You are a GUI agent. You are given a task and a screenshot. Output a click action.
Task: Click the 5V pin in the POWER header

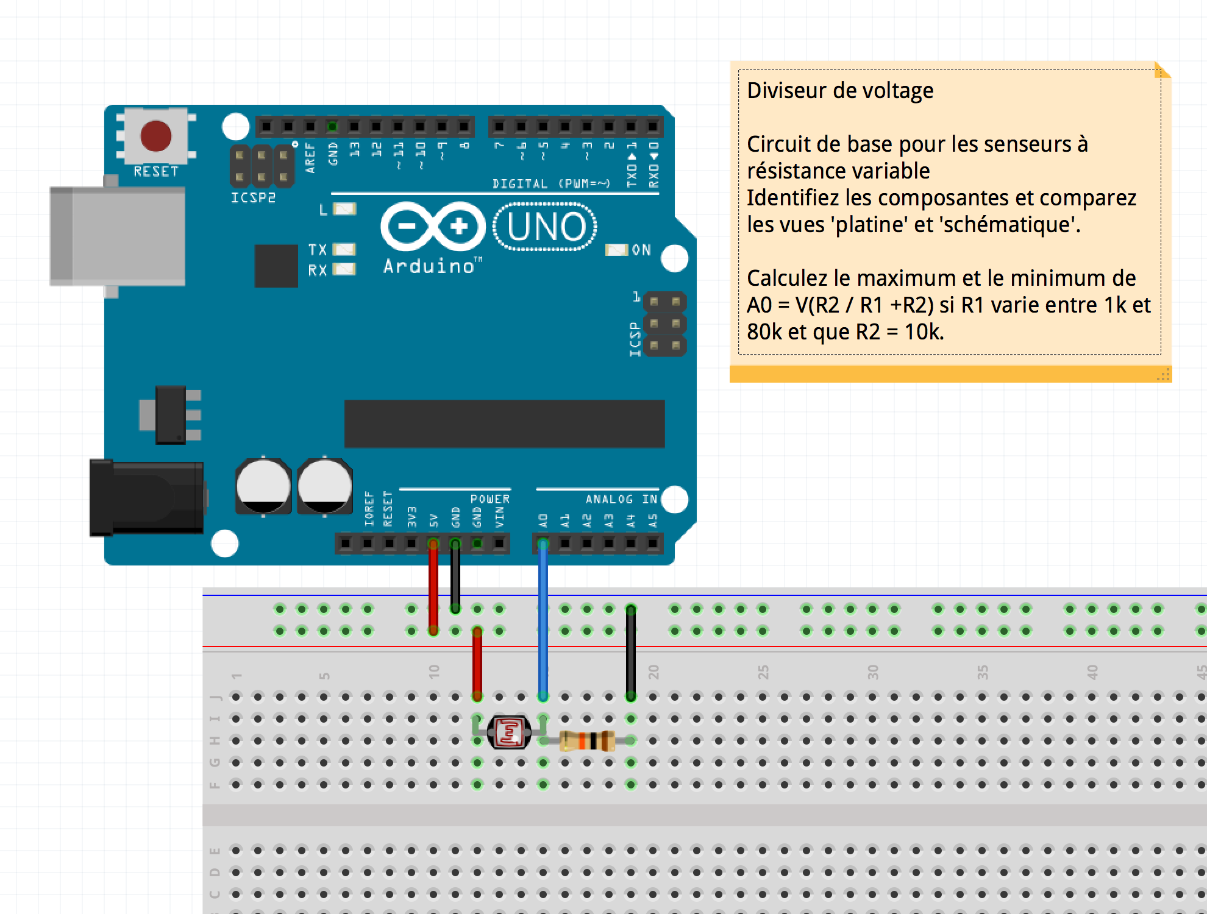click(434, 542)
